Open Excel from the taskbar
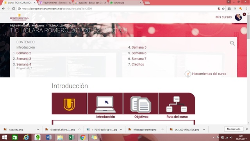The image size is (250, 141). tap(71, 137)
